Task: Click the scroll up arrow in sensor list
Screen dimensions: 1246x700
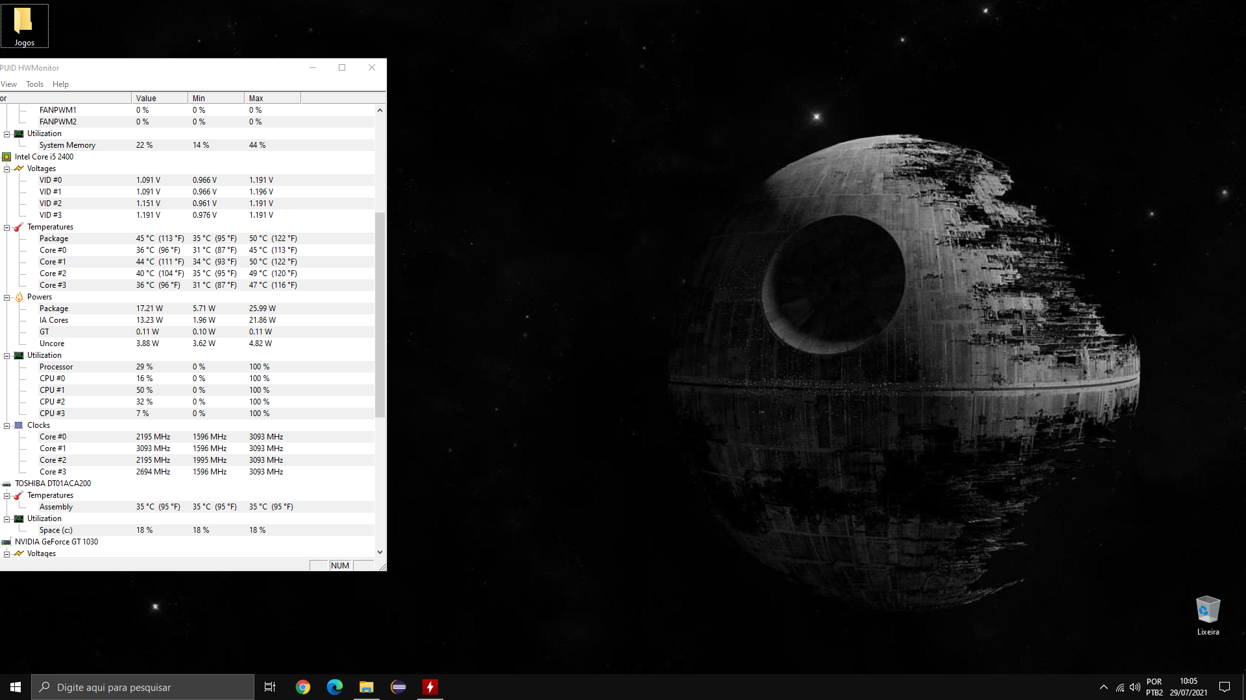Action: point(380,110)
